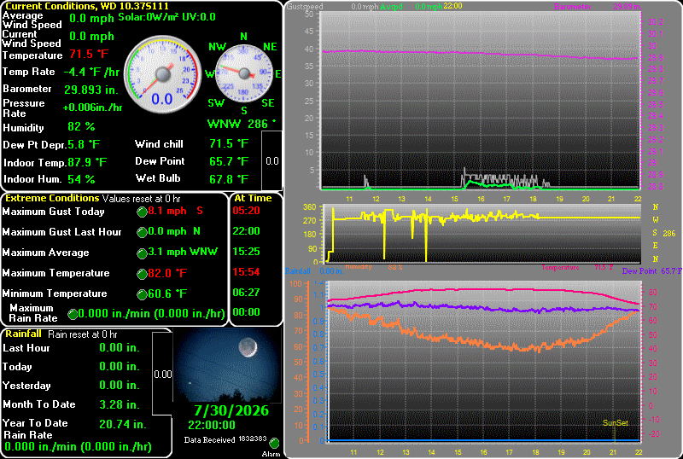This screenshot has width=683, height=459.
Task: Click the red 71.5 °F Temperature value
Action: [x=89, y=55]
